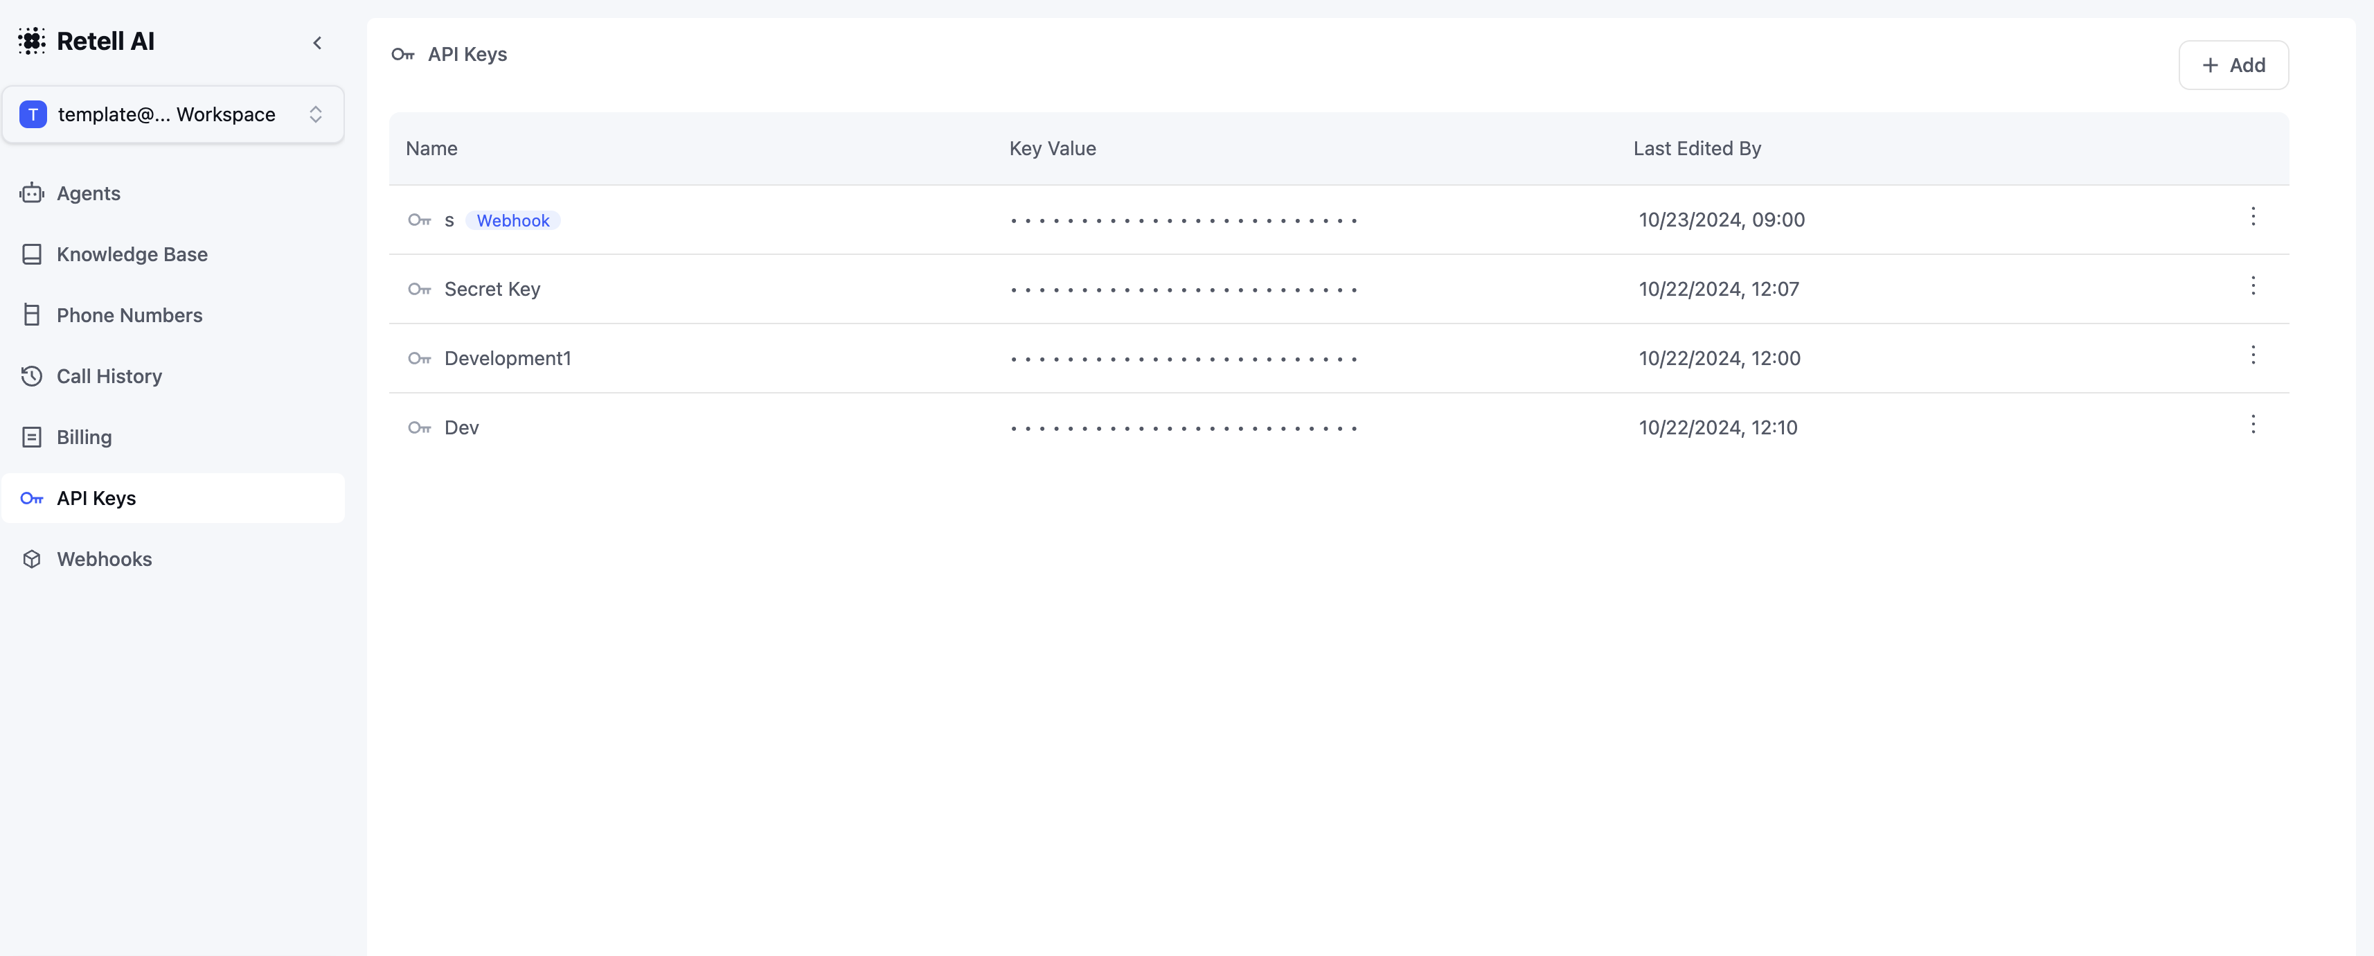Click the blue T workspace avatar

click(x=33, y=114)
